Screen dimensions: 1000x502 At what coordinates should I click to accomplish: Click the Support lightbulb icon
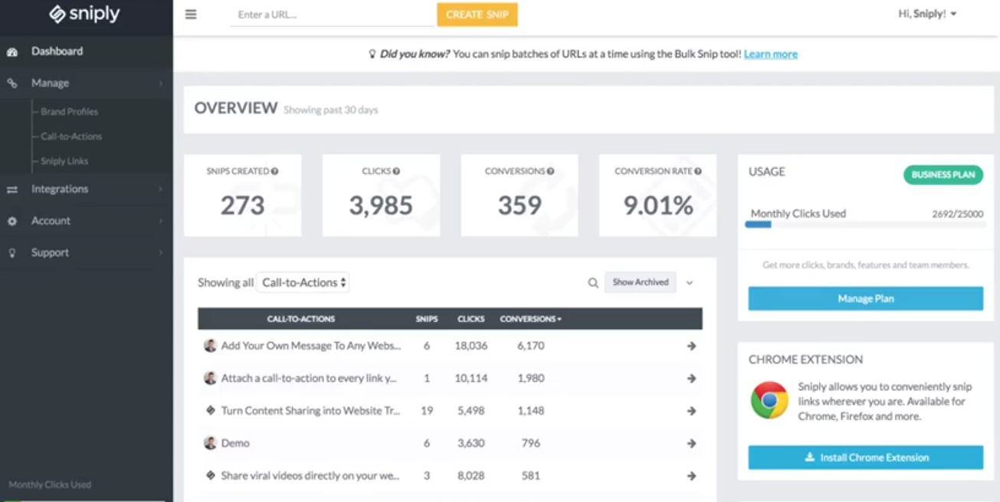(11, 253)
